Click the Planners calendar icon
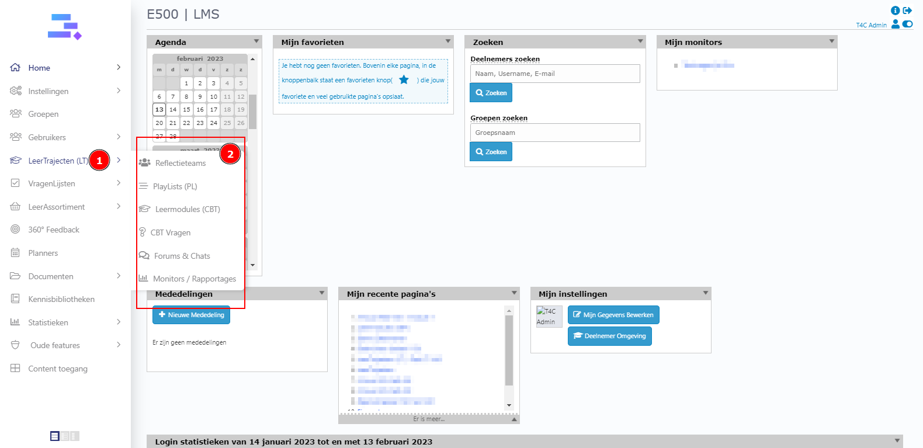This screenshot has width=923, height=448. point(16,253)
